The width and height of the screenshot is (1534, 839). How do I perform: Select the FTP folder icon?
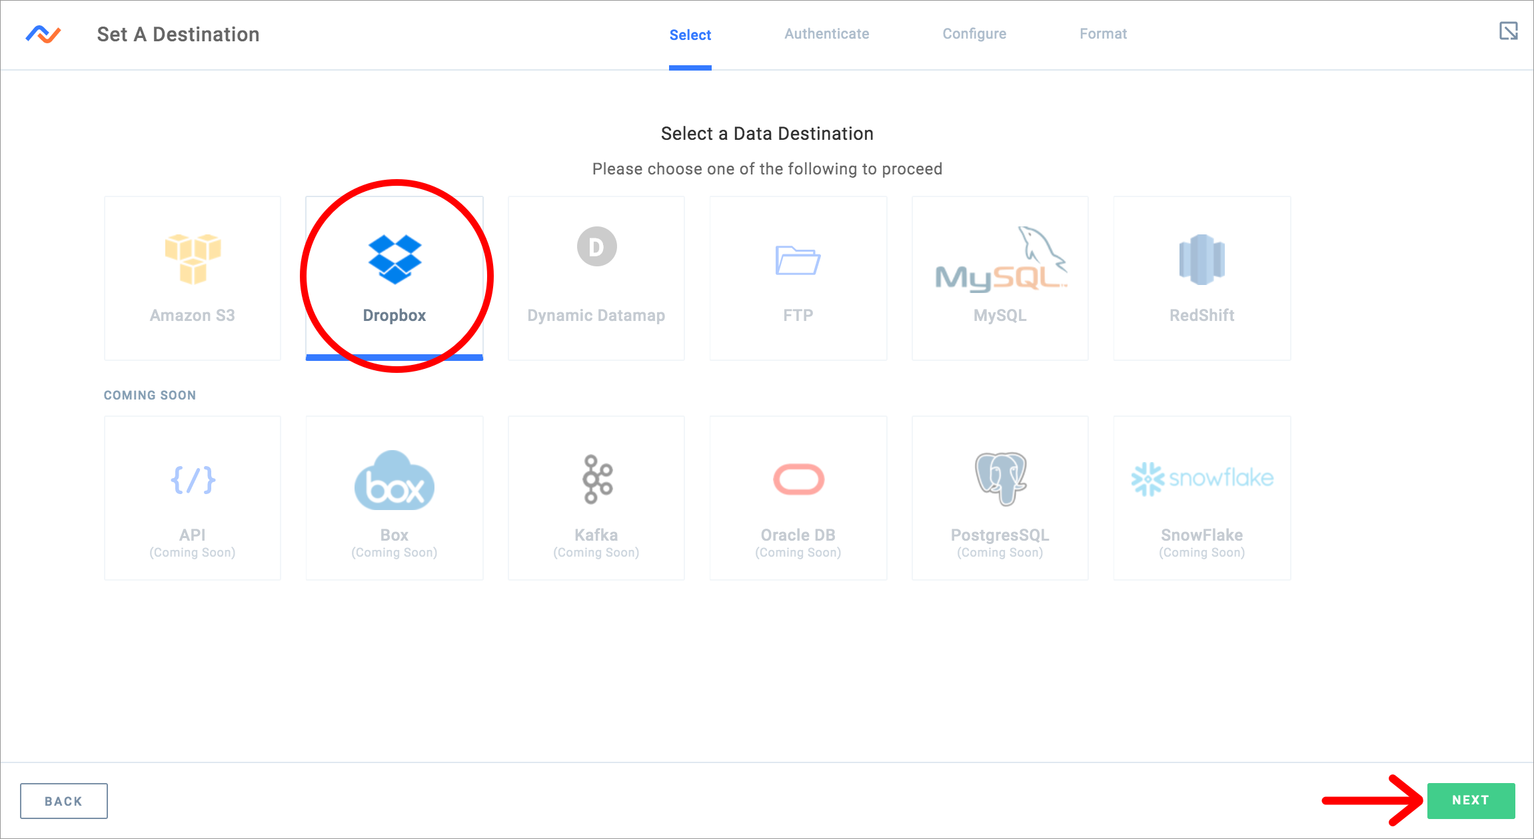[x=798, y=260]
